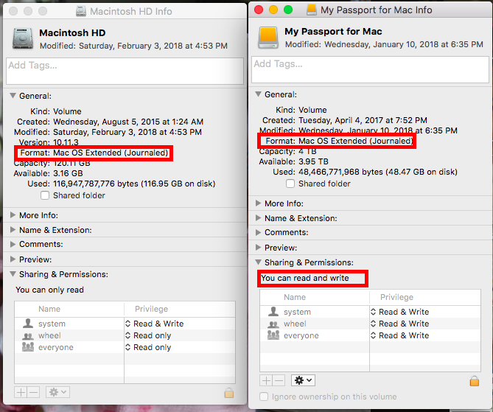Click Macintosh HD available value '3.16 GB'
493x412 pixels.
(x=68, y=173)
